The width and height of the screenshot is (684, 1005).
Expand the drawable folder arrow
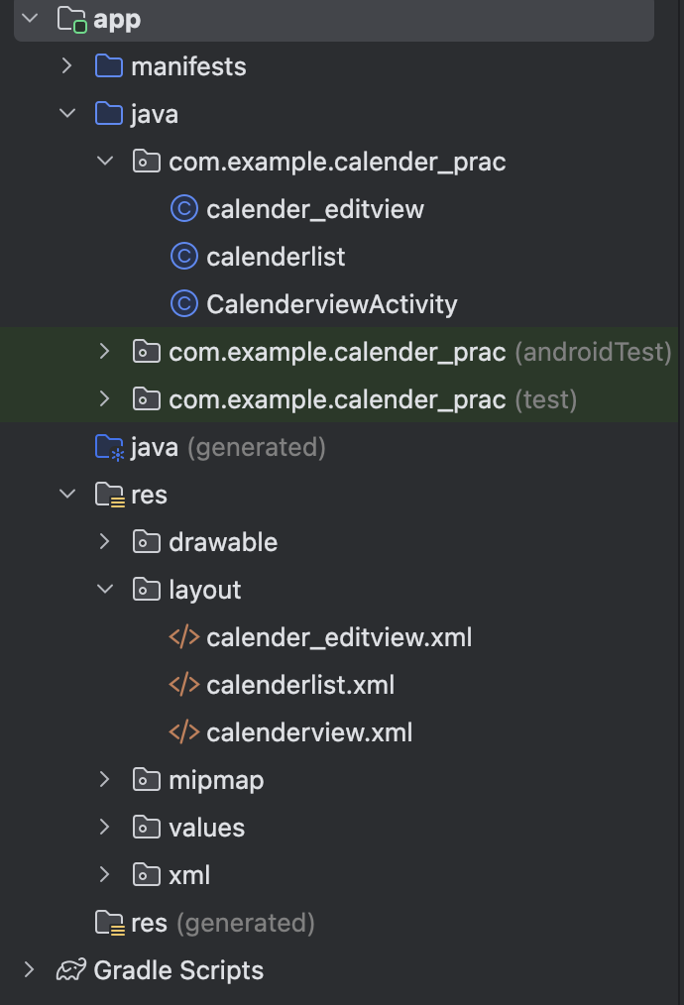click(104, 541)
